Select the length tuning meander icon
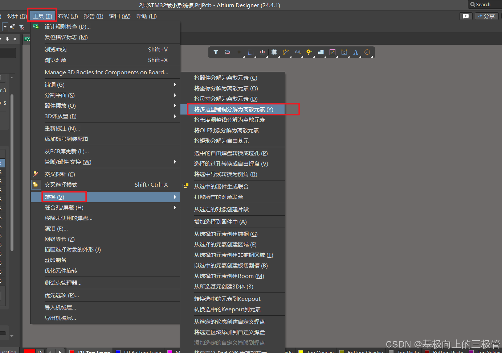This screenshot has width=502, height=353. click(297, 52)
